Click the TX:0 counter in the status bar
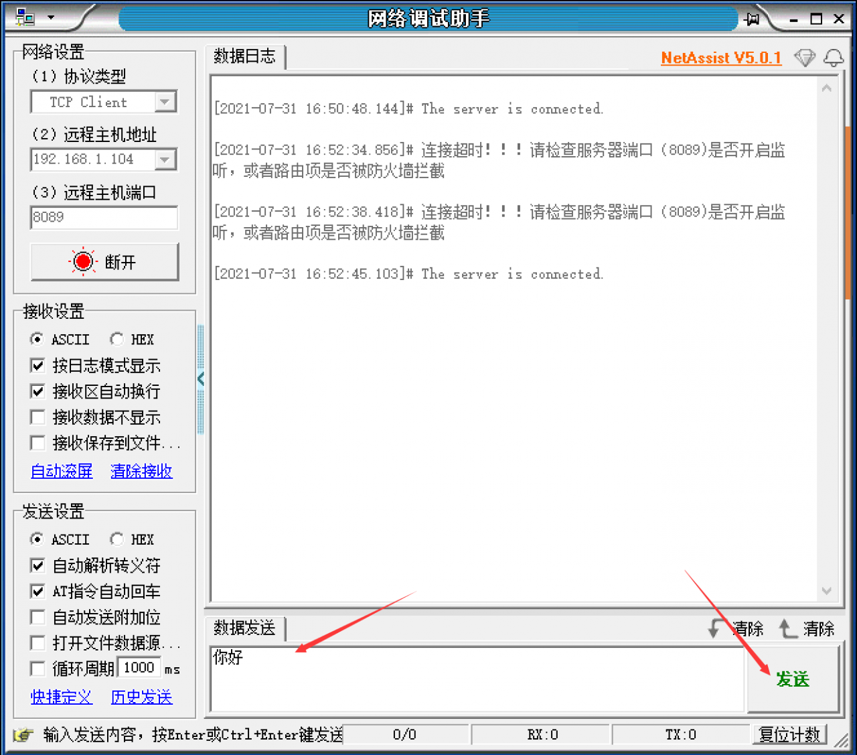The width and height of the screenshot is (857, 755). (681, 735)
